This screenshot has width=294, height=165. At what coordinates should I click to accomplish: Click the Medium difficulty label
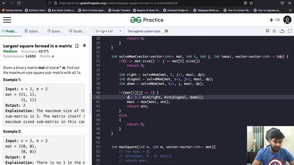click(10, 51)
